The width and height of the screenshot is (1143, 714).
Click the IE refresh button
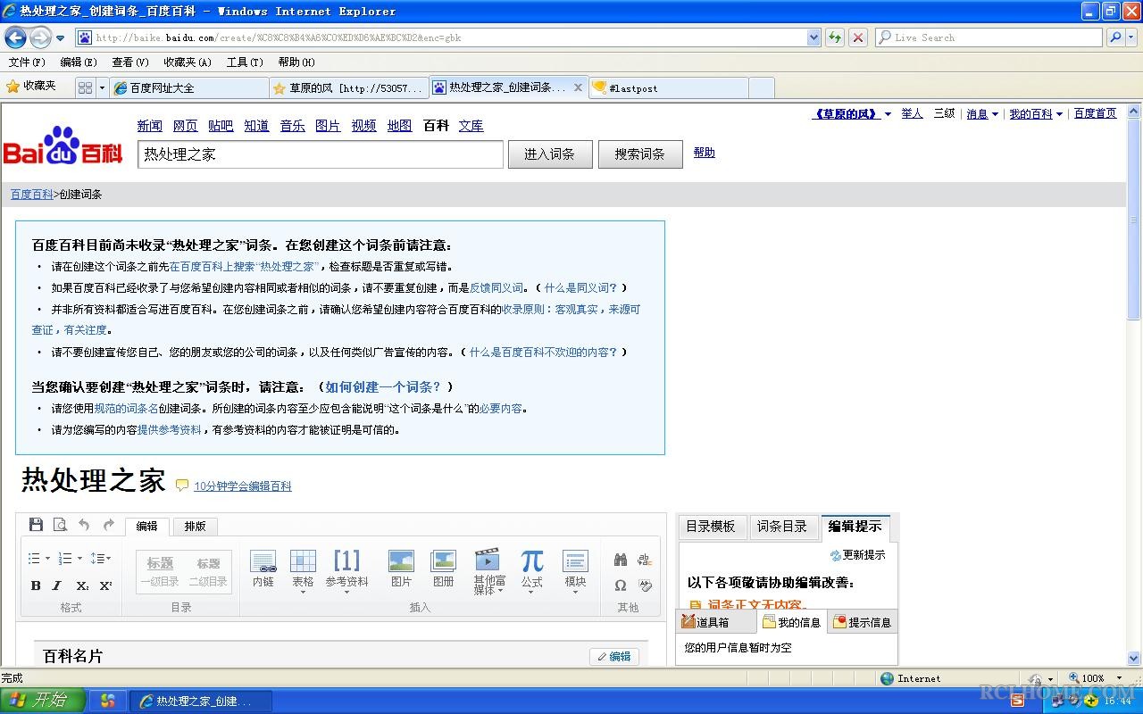835,37
